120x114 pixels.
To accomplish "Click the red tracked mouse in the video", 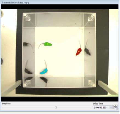I will point(79,52).
